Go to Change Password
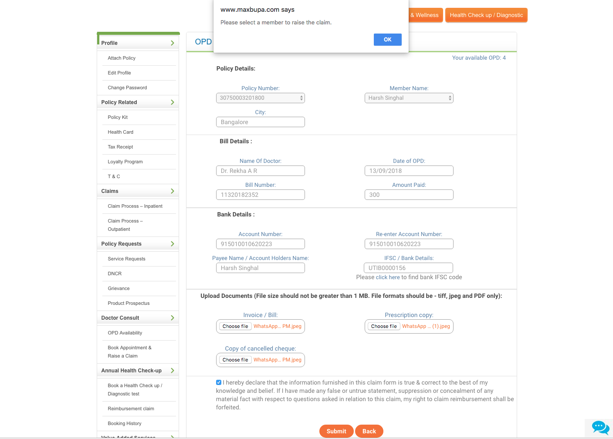 [x=127, y=88]
